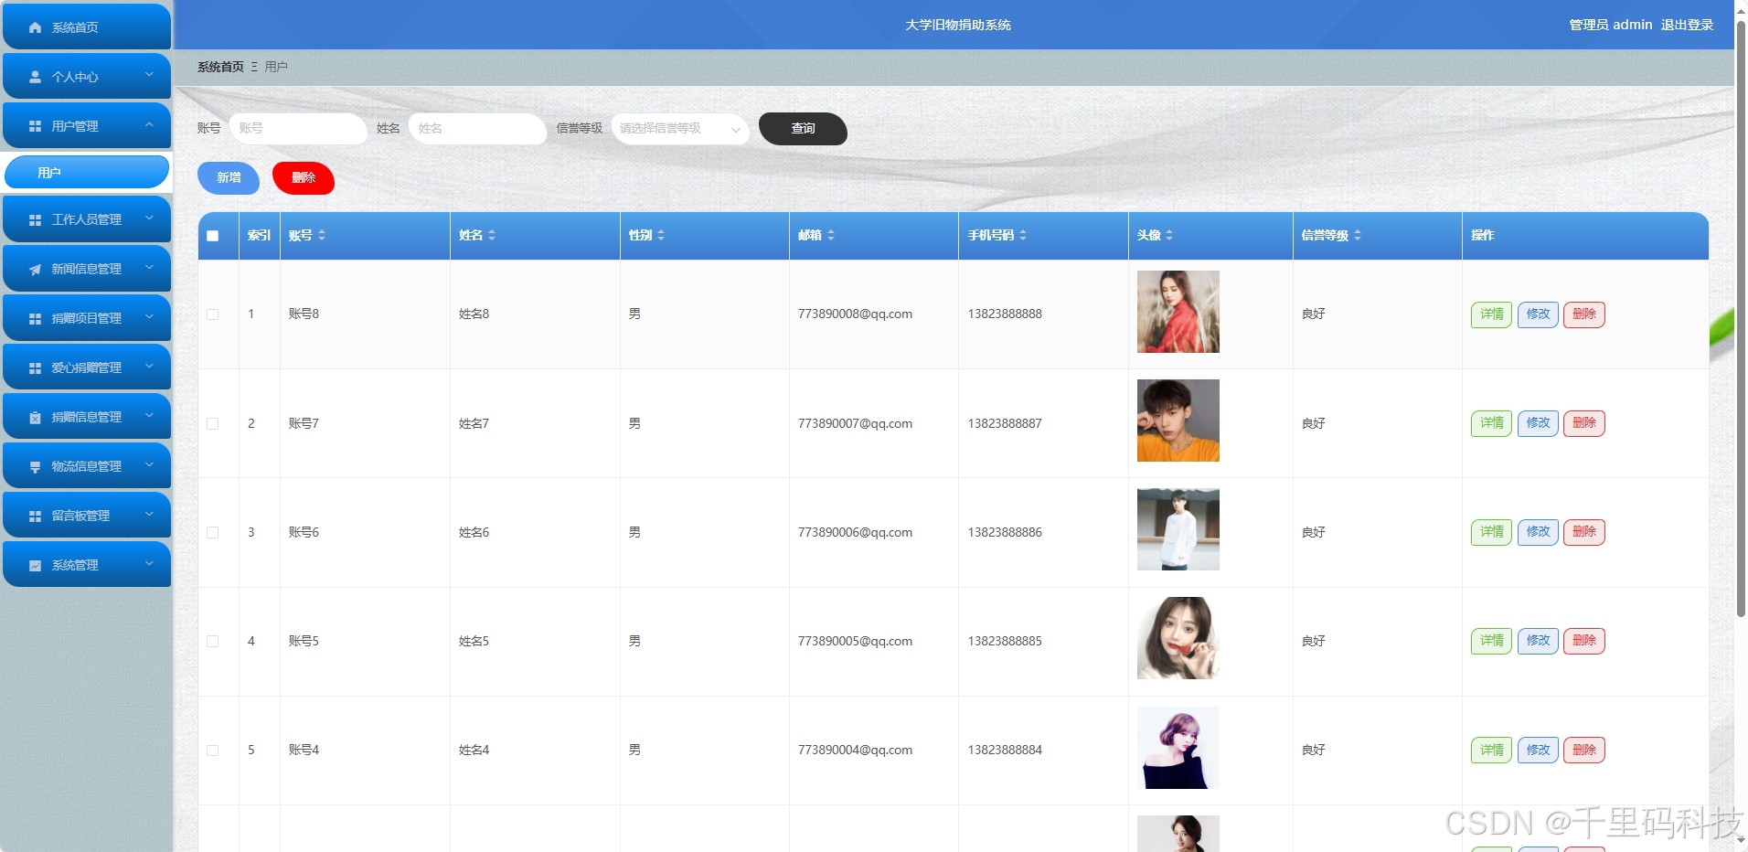Check the row checkbox for 账号8

pyautogui.click(x=213, y=314)
